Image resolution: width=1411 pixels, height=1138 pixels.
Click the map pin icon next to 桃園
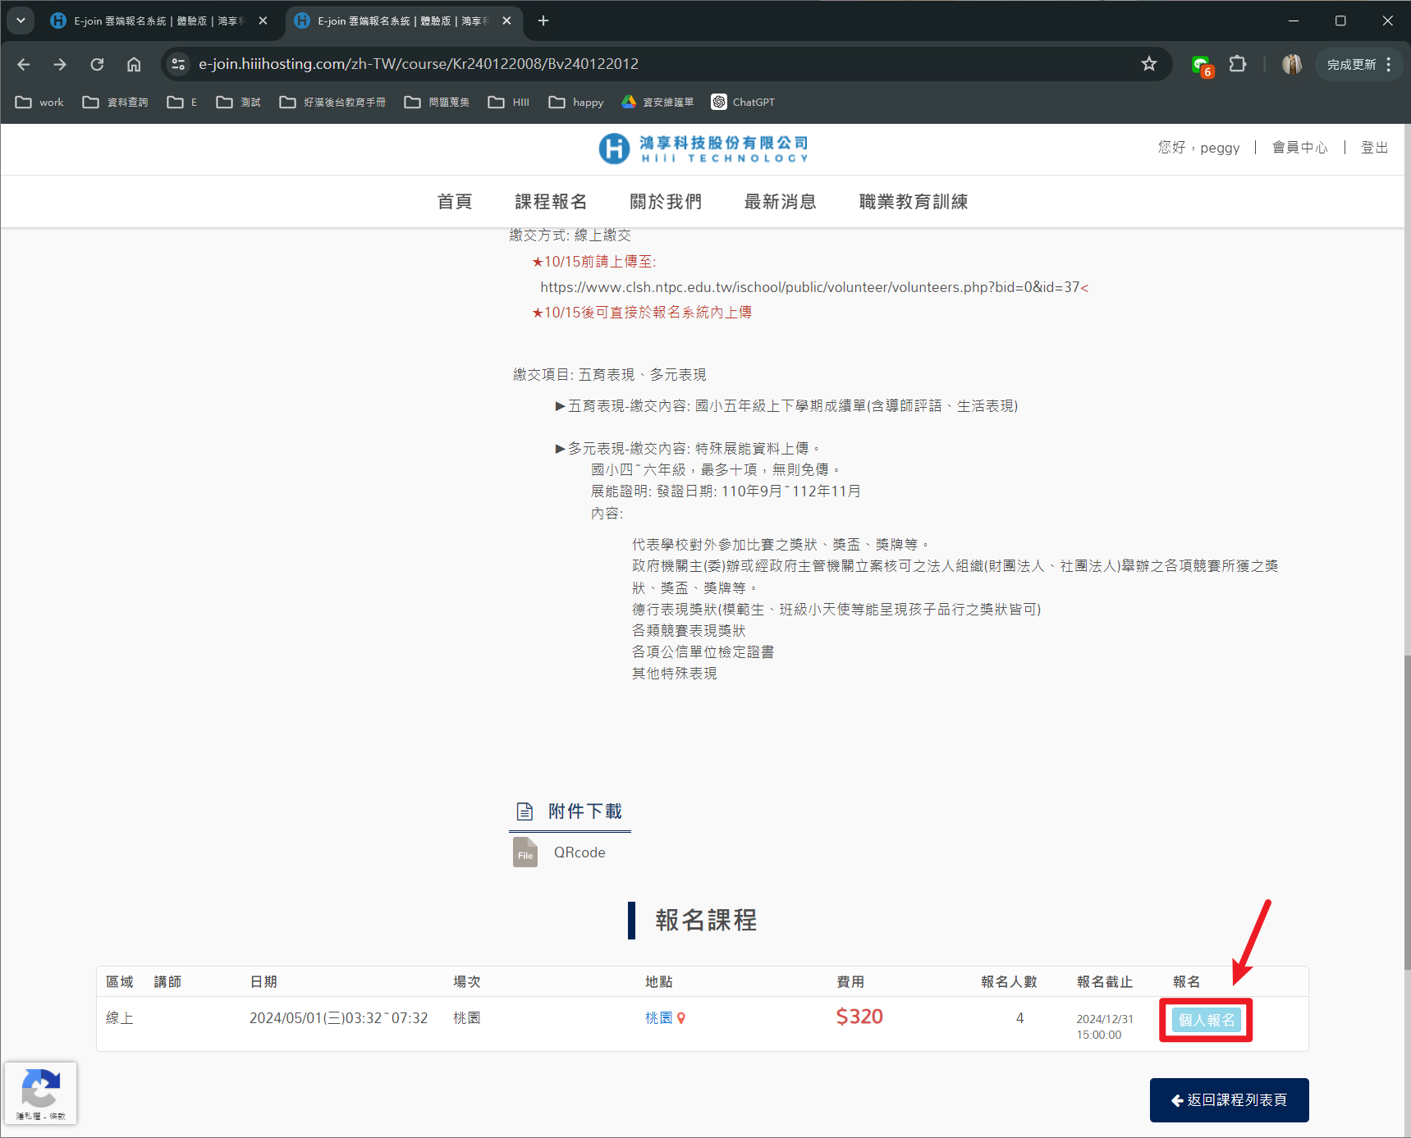(681, 1018)
